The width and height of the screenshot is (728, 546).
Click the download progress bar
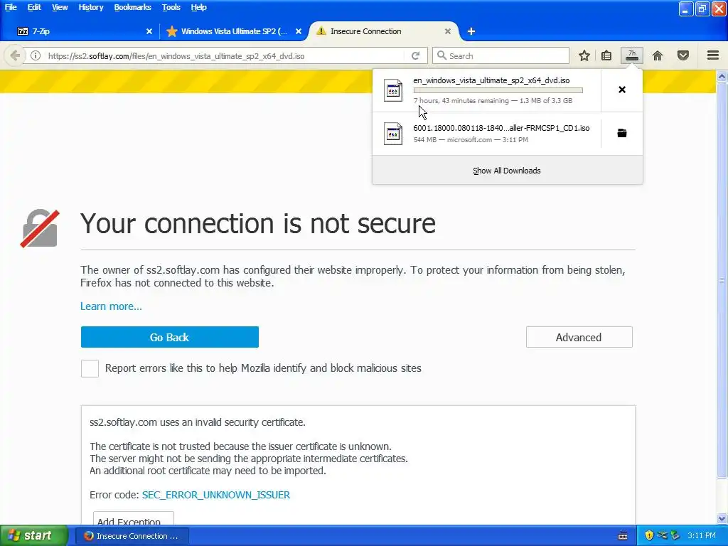coord(498,90)
